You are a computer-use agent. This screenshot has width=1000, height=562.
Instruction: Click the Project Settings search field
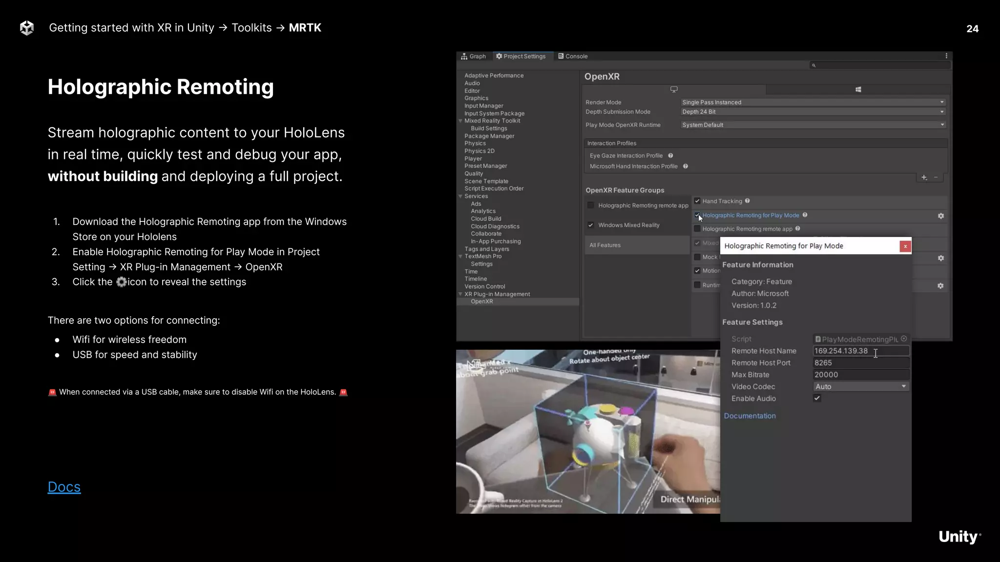(x=880, y=65)
